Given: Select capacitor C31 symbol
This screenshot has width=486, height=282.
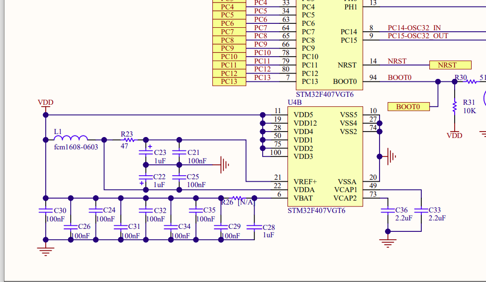Looking at the screenshot, I should [121, 227].
